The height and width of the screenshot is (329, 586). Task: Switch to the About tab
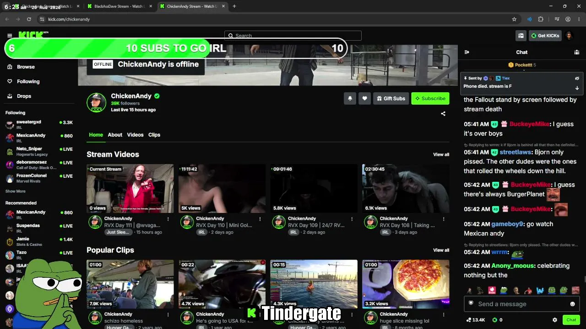[x=115, y=135]
